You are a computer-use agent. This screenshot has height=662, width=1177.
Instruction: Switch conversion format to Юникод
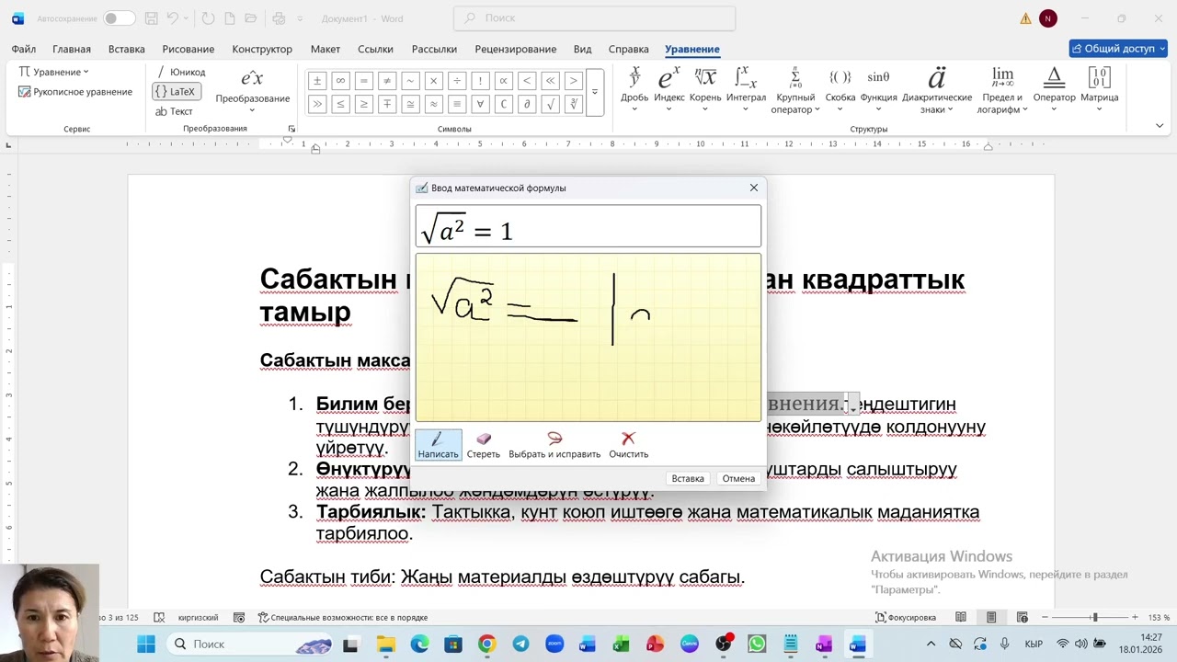(x=180, y=72)
